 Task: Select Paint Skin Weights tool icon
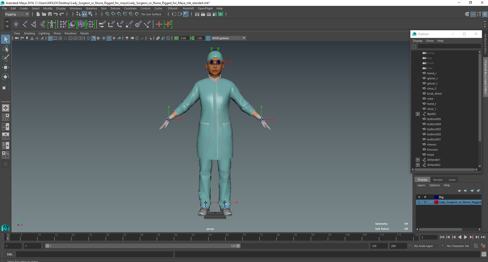[63, 24]
